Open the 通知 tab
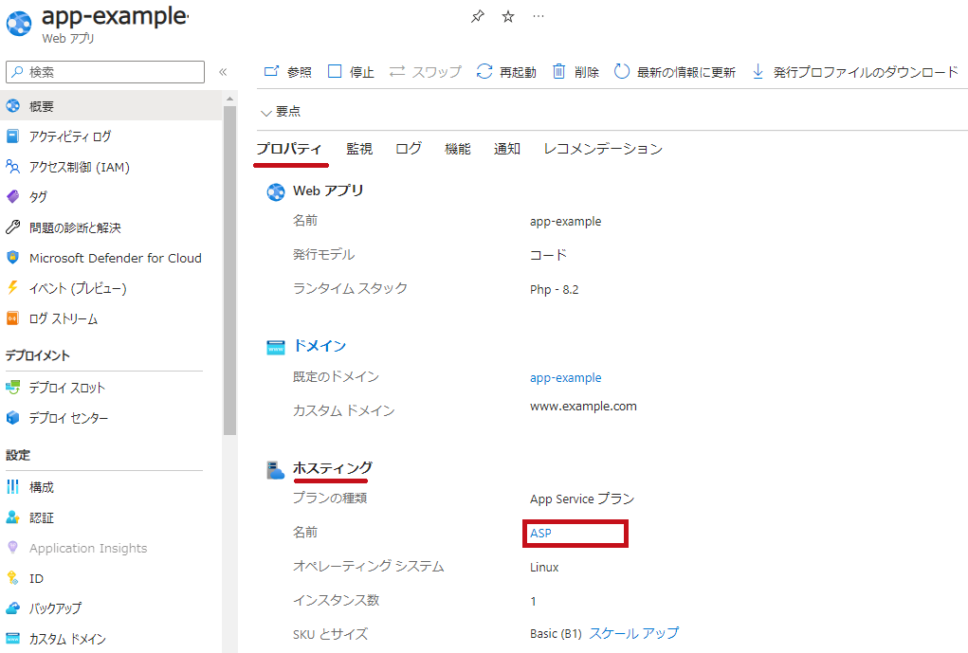 coord(507,149)
